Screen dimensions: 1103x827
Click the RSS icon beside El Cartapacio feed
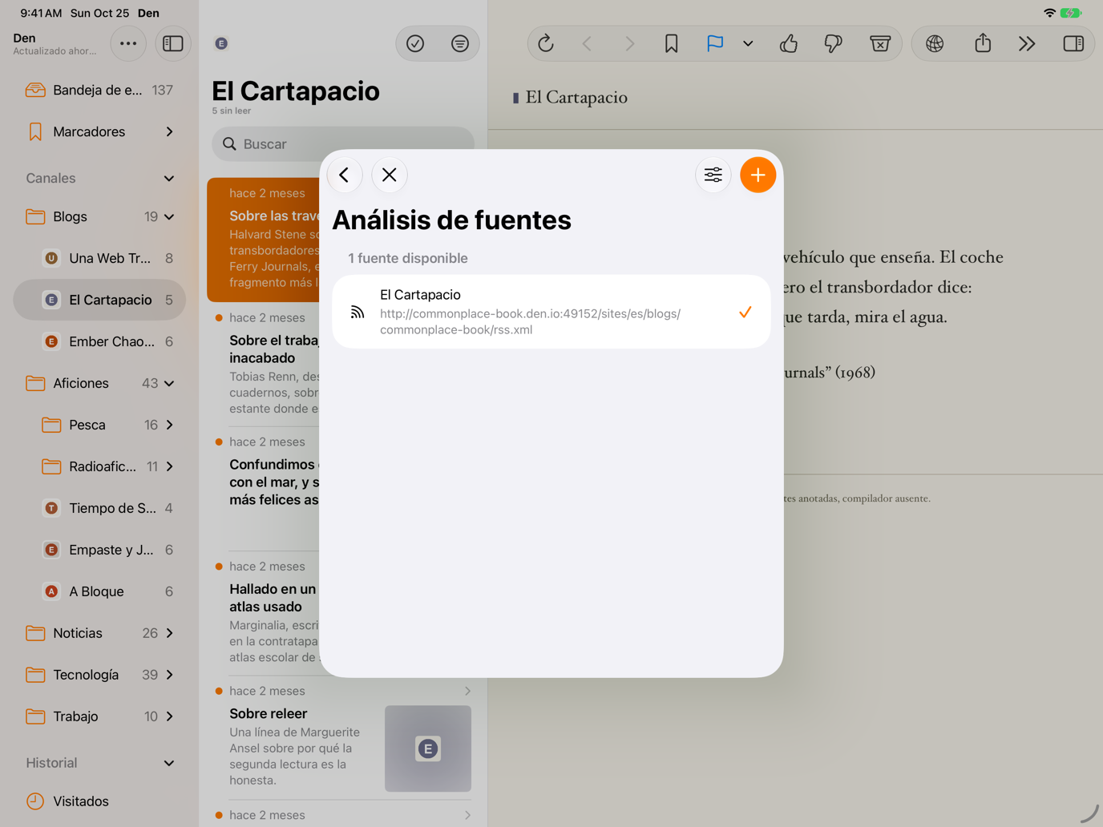click(x=358, y=312)
